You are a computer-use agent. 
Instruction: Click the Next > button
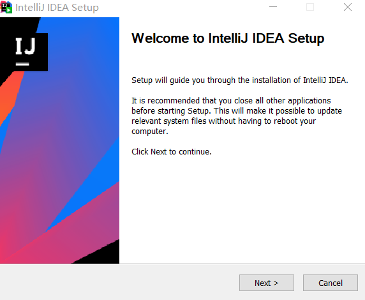pos(267,283)
